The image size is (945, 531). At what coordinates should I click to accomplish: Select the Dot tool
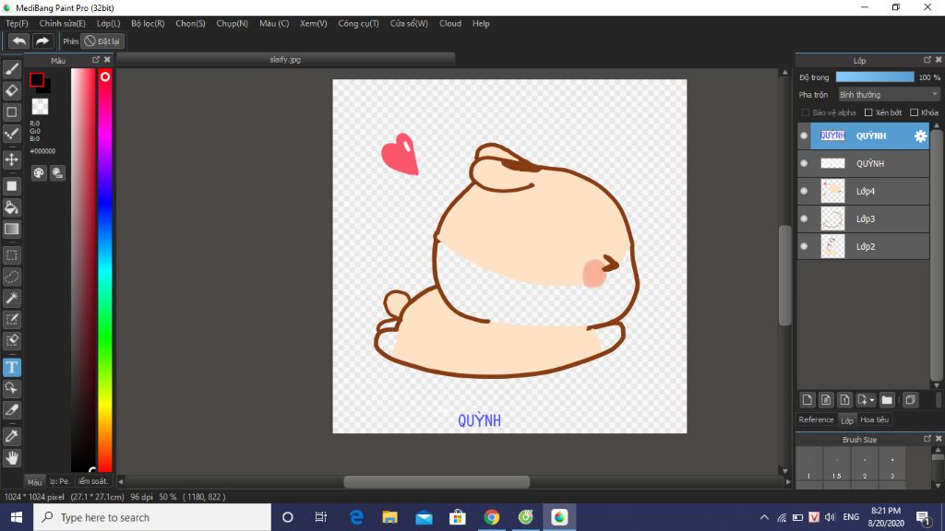click(11, 133)
